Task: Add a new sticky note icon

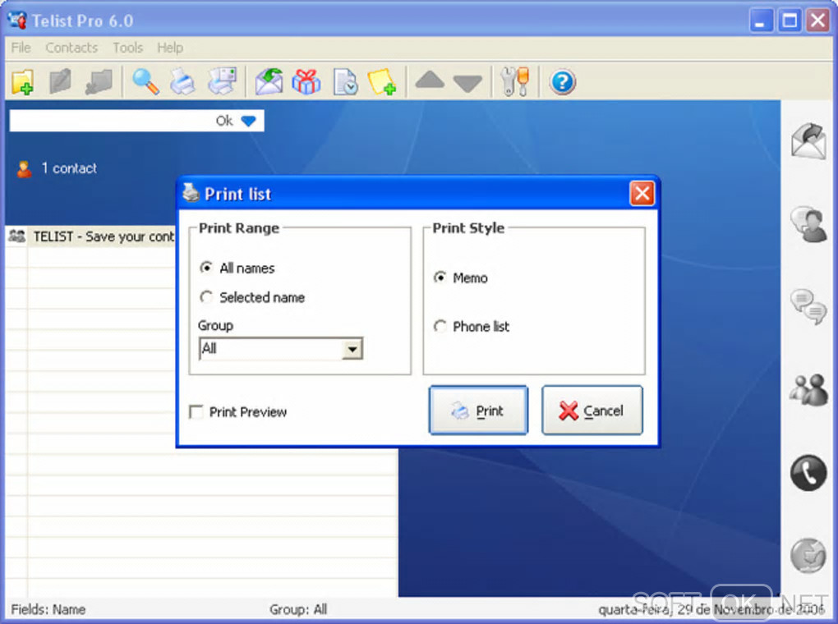Action: (x=381, y=82)
